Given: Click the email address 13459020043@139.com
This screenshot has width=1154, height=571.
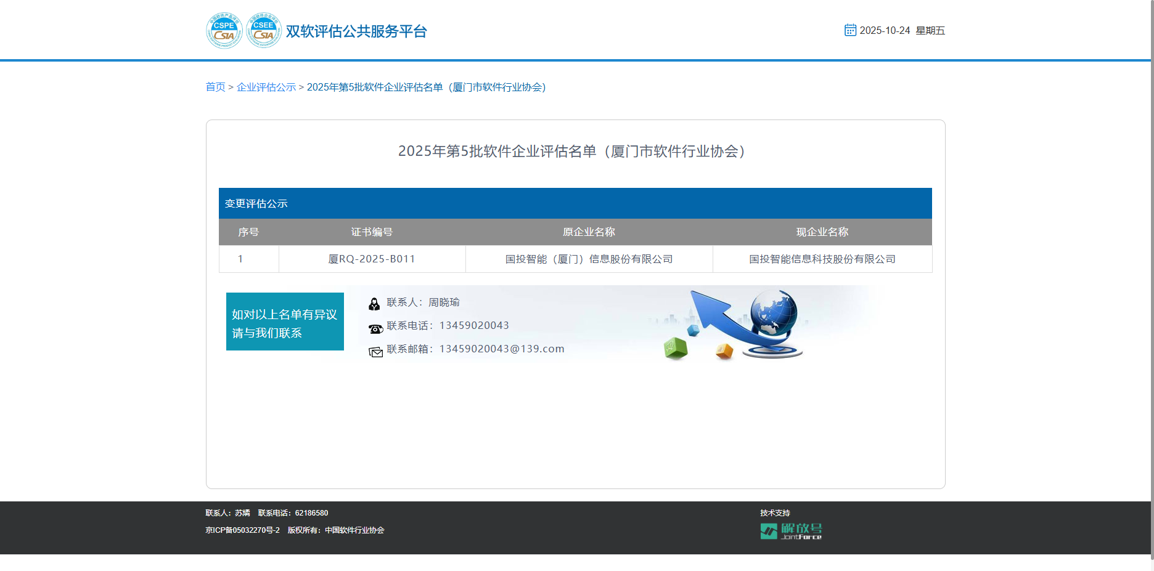Looking at the screenshot, I should 502,349.
